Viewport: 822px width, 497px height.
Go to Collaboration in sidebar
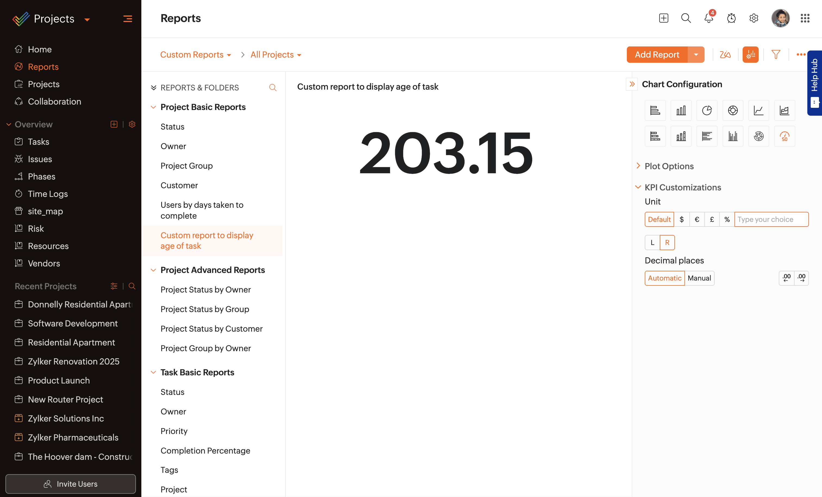[54, 101]
